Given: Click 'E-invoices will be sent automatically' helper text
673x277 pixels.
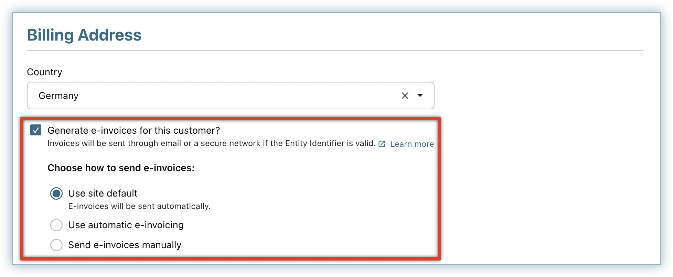Looking at the screenshot, I should (139, 206).
